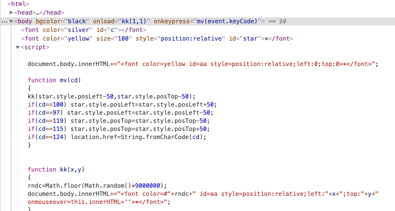Open the actions ellipsis beside body row
395x211 pixels.
click(4, 22)
